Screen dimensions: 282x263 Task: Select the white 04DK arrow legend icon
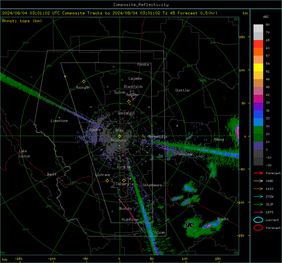pos(258,181)
